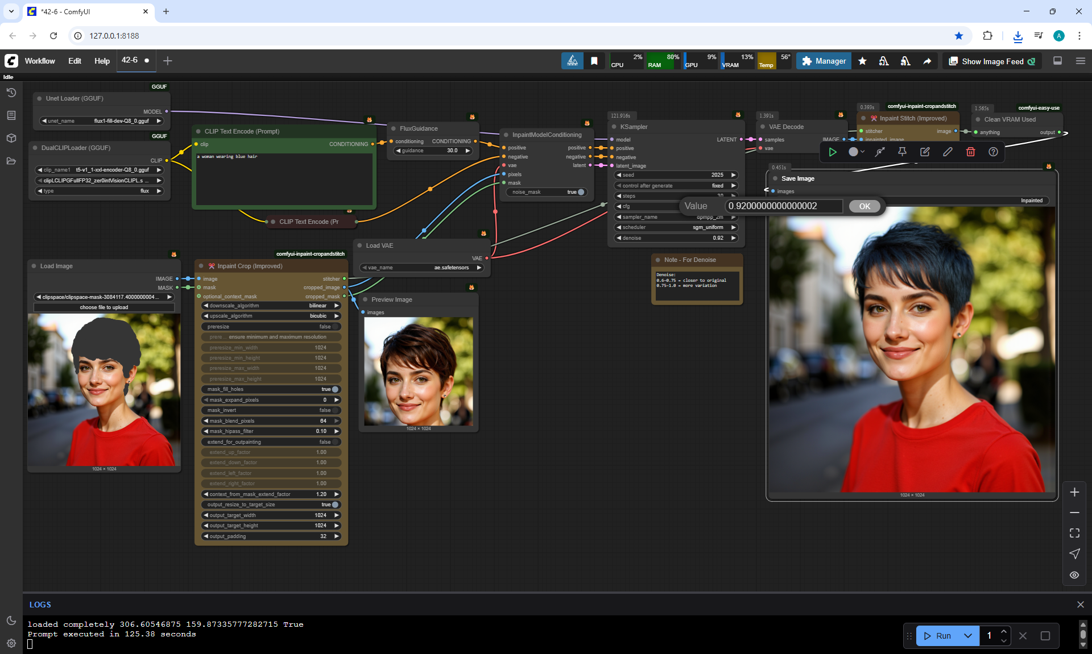This screenshot has width=1092, height=654.
Task: Open the Help menu
Action: pos(102,61)
